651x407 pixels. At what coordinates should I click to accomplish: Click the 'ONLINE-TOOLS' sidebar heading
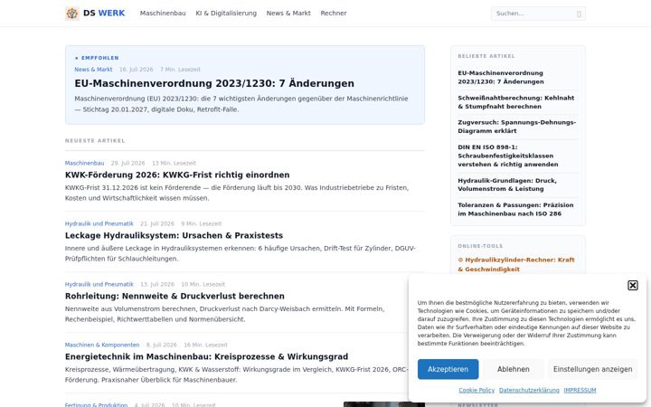[480, 246]
